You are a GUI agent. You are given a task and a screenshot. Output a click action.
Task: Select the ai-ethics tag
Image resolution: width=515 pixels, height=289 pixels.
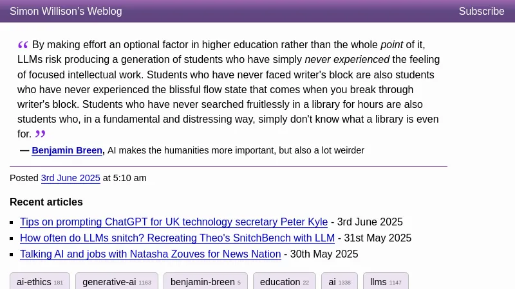(x=40, y=282)
